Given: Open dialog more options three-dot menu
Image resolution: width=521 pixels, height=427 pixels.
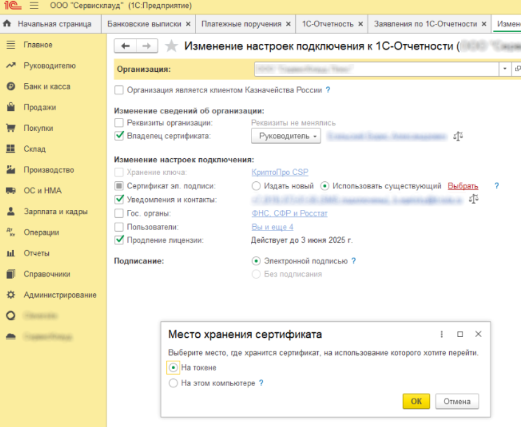Looking at the screenshot, I should [442, 334].
